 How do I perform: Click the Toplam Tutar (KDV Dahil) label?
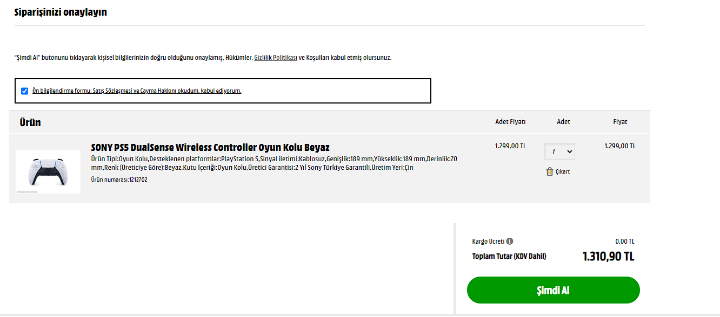click(x=509, y=256)
